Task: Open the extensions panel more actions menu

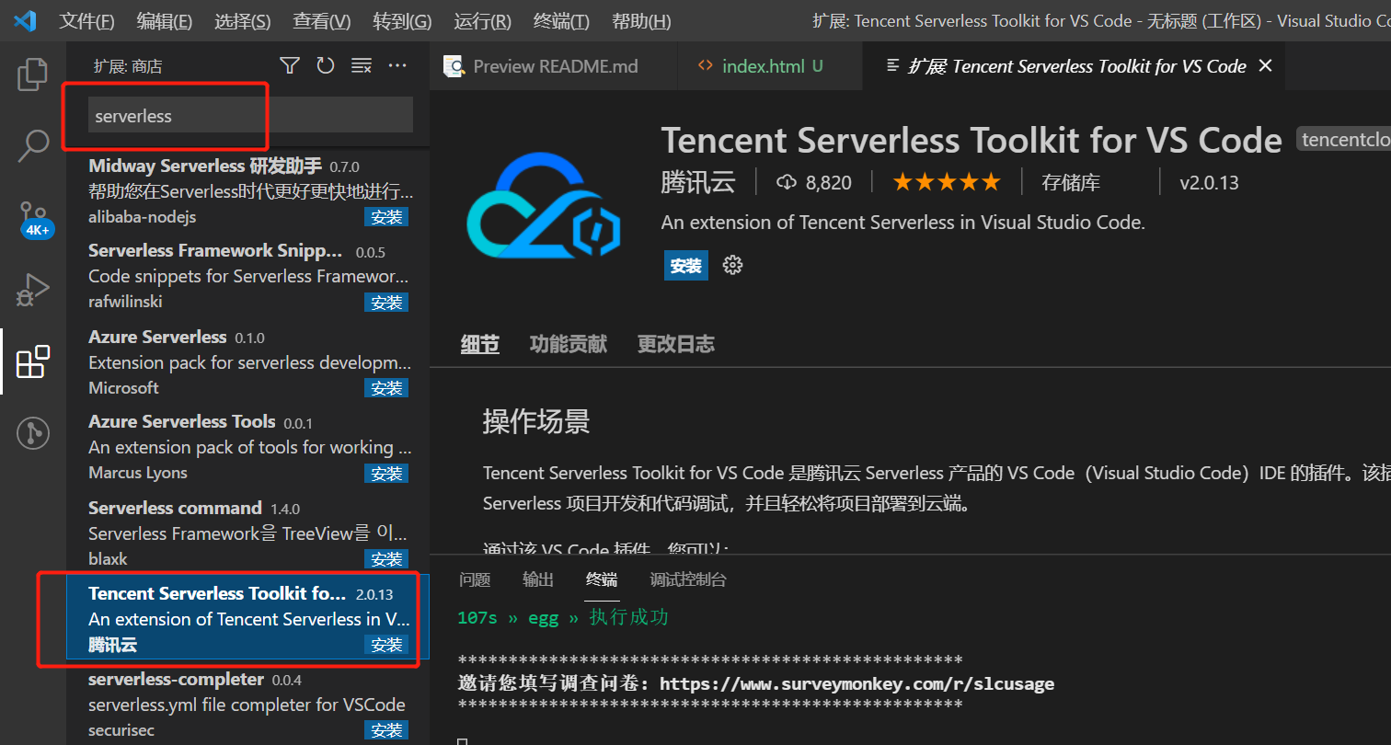Action: 397,65
